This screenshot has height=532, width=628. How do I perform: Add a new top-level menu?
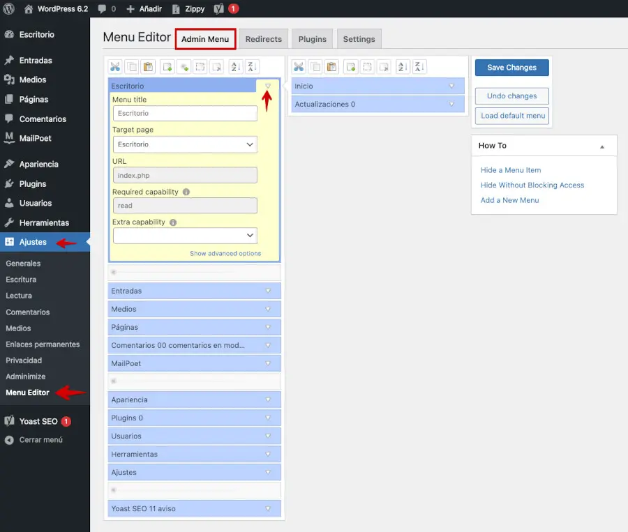(x=167, y=67)
